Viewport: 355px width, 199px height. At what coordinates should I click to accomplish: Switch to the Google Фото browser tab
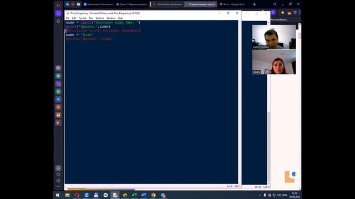[x=232, y=4]
